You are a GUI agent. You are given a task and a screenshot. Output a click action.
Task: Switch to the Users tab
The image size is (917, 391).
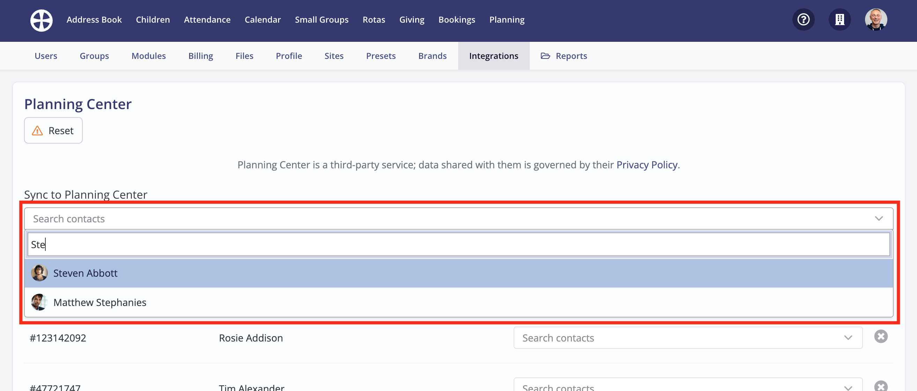(46, 56)
